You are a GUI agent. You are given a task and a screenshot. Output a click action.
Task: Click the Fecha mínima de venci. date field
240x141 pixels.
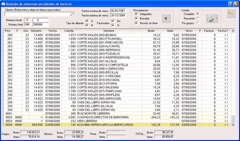(118, 11)
